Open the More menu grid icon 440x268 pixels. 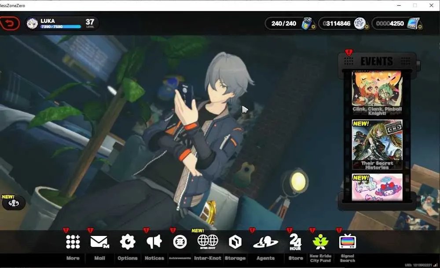click(73, 242)
